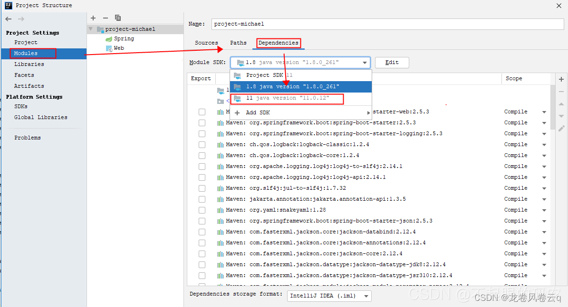
Task: Click the Export column header
Action: (201, 78)
